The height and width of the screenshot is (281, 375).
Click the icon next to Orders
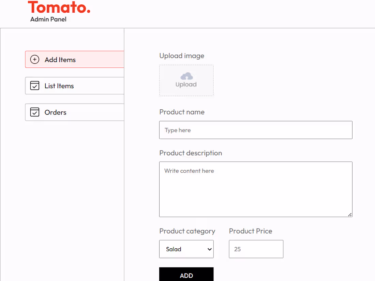point(34,112)
